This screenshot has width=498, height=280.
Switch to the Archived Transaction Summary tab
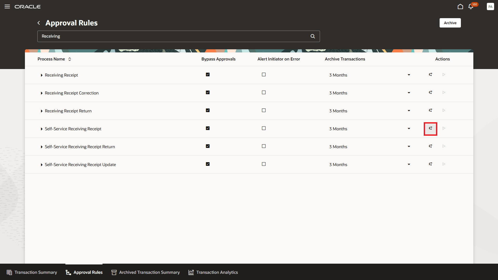click(145, 272)
